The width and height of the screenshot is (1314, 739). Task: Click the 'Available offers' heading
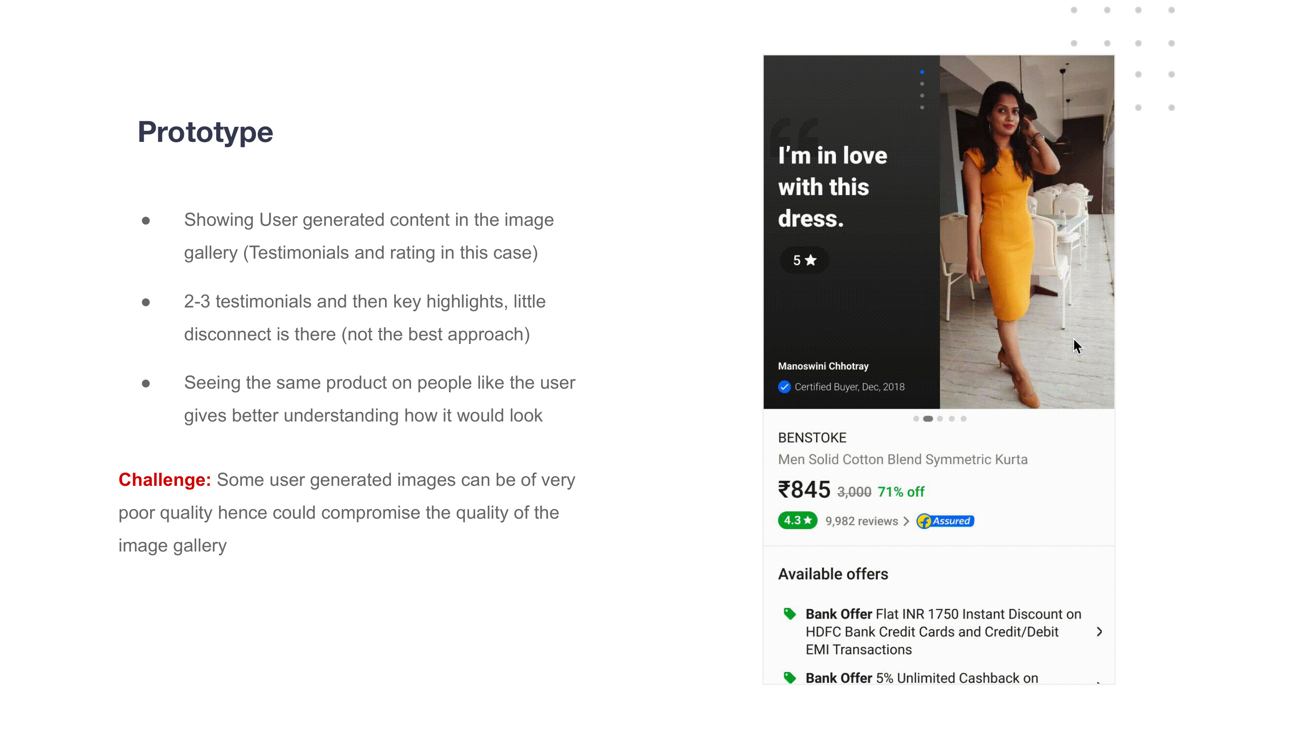833,574
